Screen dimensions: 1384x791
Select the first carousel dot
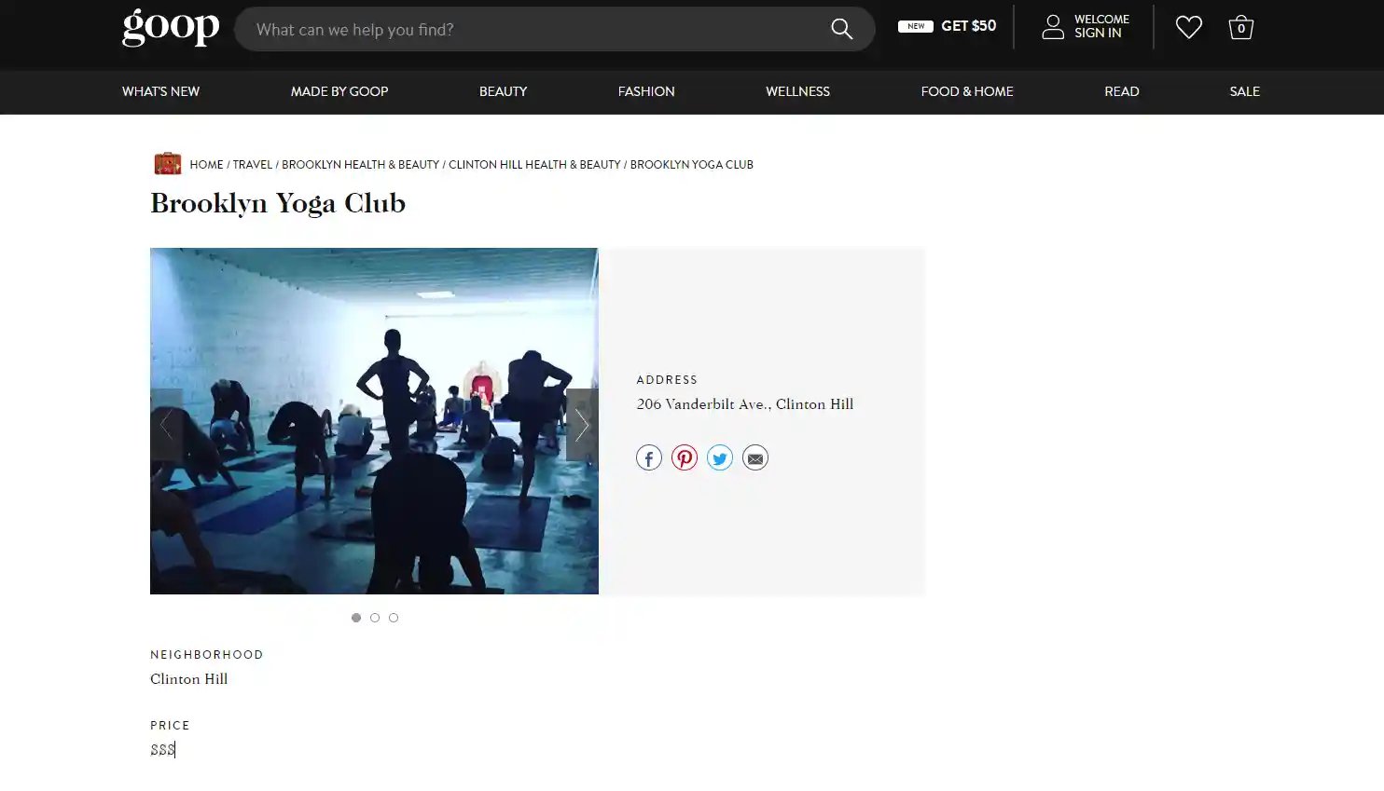356,618
